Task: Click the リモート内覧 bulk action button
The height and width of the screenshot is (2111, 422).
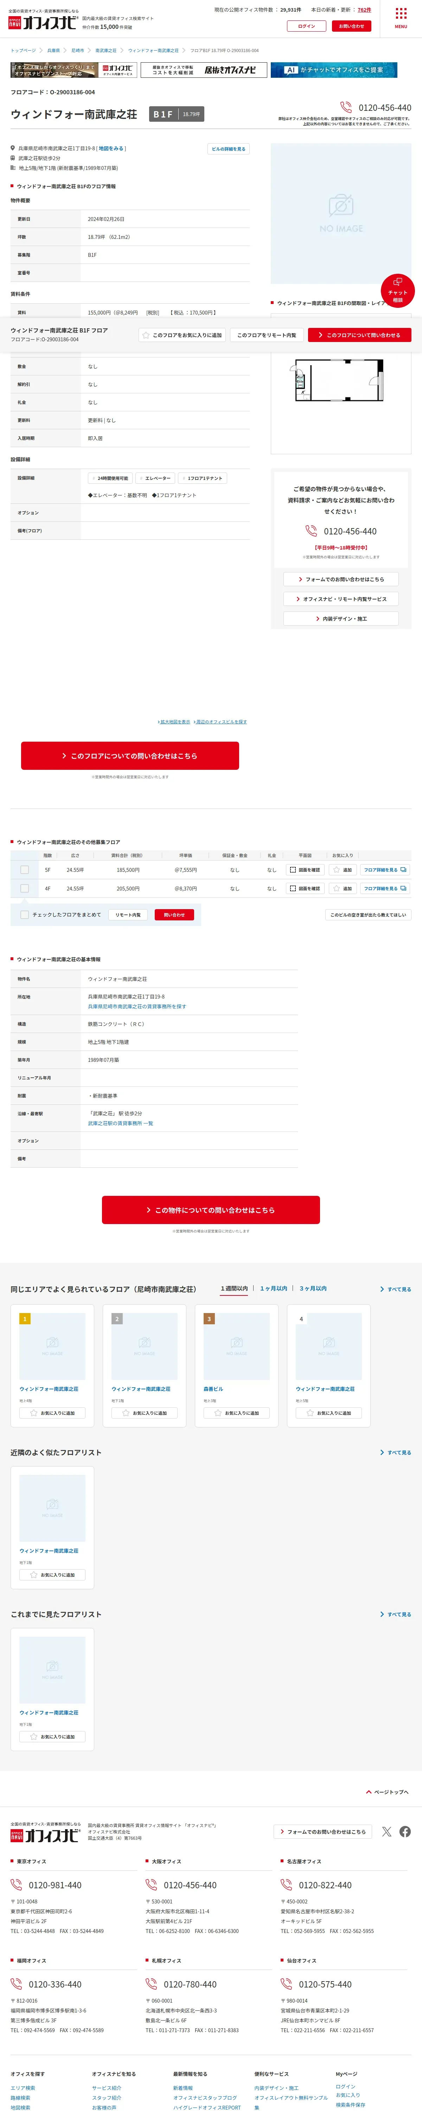Action: 128,914
